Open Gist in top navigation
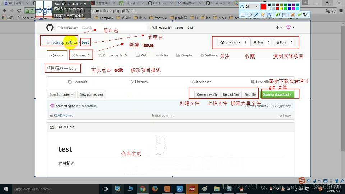Screen dimensions: 345x194 click(x=190, y=28)
